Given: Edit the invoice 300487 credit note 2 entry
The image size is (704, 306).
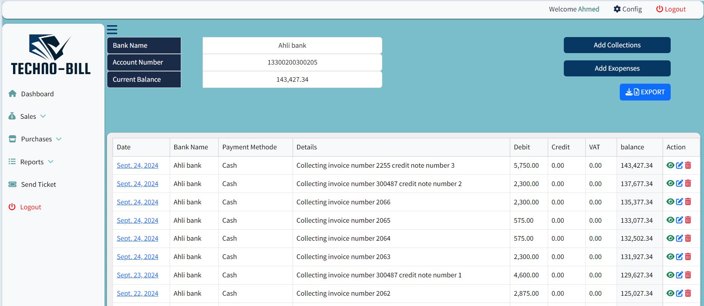Looking at the screenshot, I should pos(679,183).
